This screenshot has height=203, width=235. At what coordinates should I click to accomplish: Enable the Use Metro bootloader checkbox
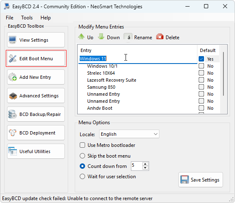coord(82,145)
